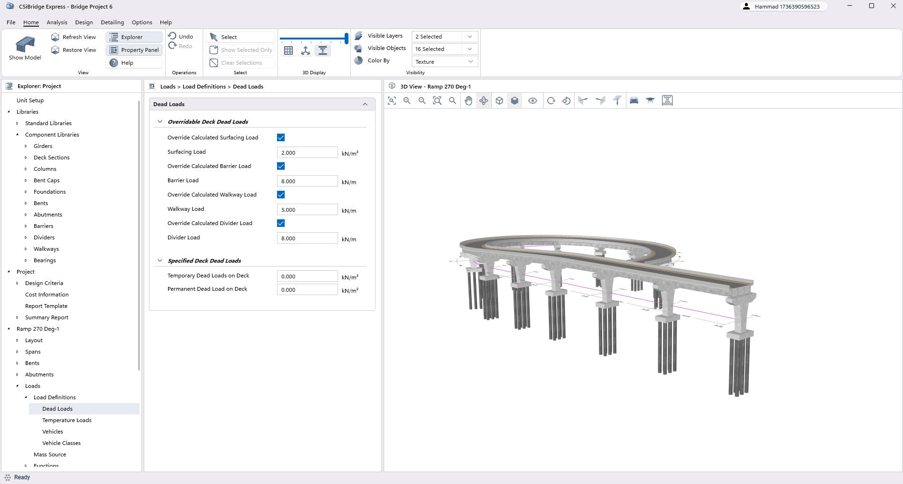This screenshot has height=484, width=903.
Task: Open the Detailing ribbon tab
Action: point(112,22)
